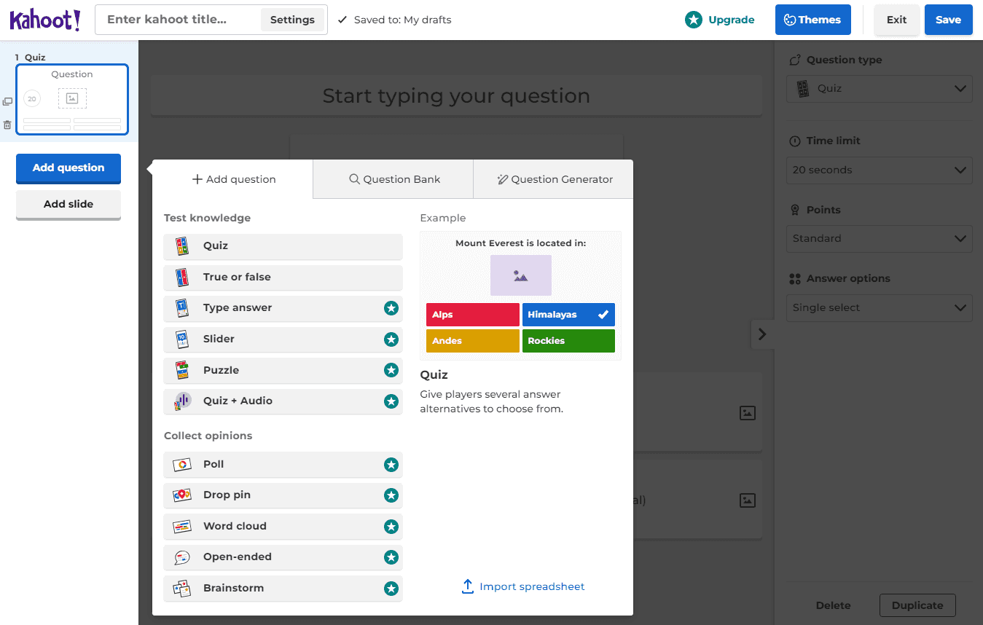The height and width of the screenshot is (625, 983).
Task: Select Open-ended question type
Action: [283, 557]
